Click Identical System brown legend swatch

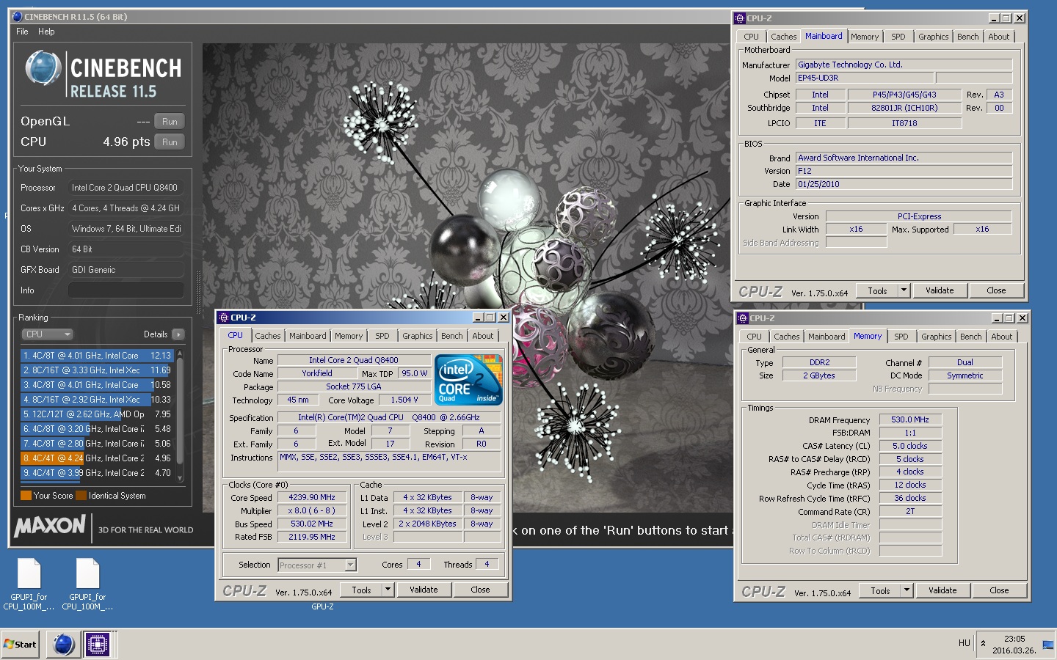pyautogui.click(x=81, y=496)
